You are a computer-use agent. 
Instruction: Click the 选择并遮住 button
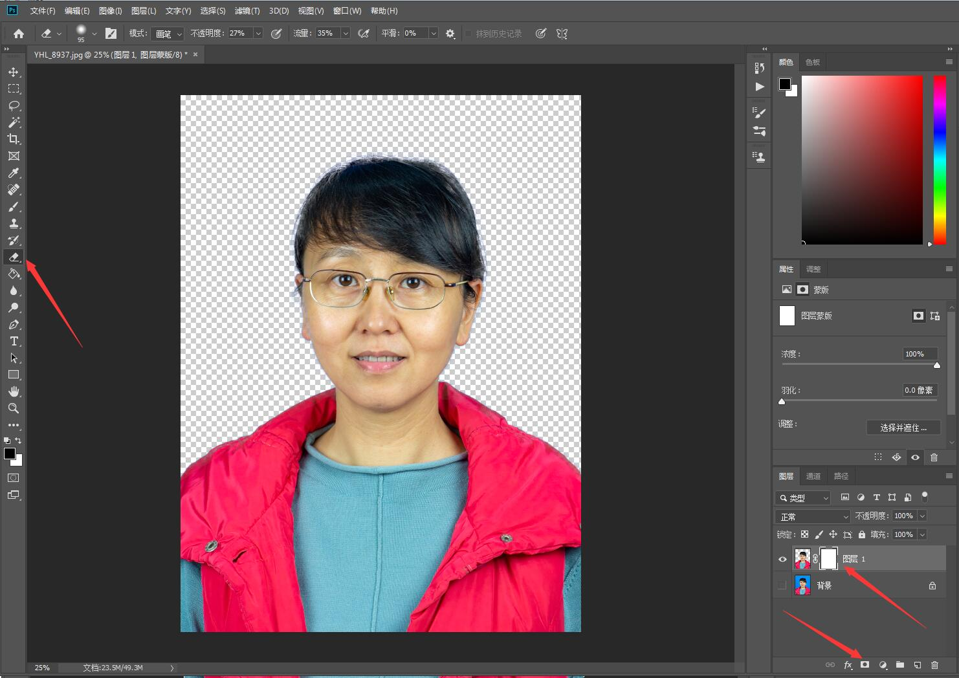click(x=903, y=428)
